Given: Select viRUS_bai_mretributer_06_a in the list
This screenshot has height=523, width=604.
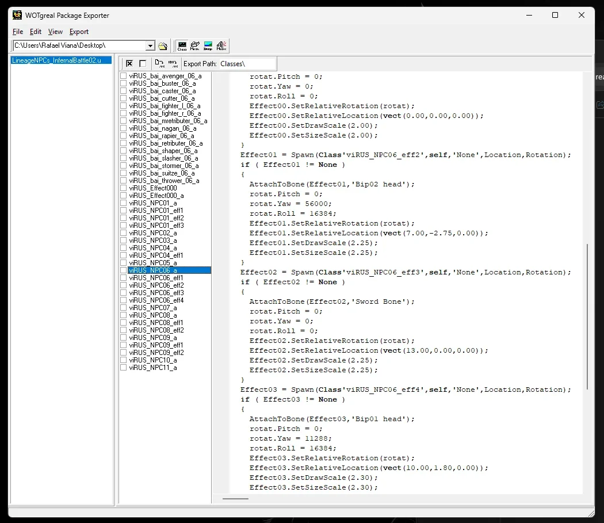Looking at the screenshot, I should pos(169,121).
